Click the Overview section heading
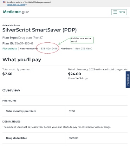 [11, 90]
